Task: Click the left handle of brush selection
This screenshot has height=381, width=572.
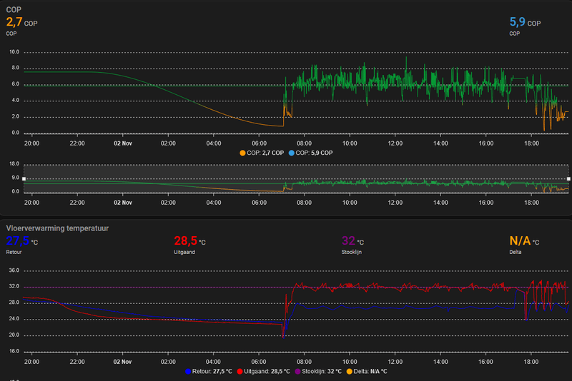Action: tap(24, 178)
